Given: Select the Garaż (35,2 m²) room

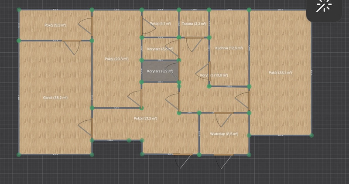Looking at the screenshot, I should 55,98.
